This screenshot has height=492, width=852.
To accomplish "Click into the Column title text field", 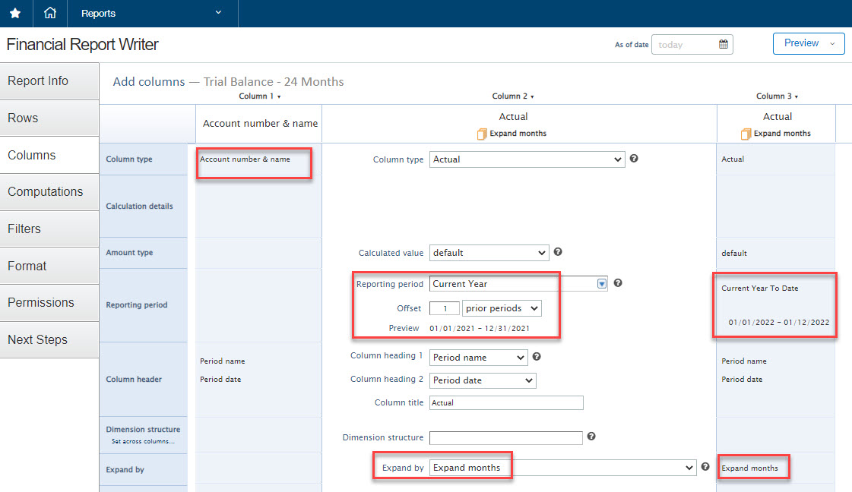I will click(x=506, y=403).
